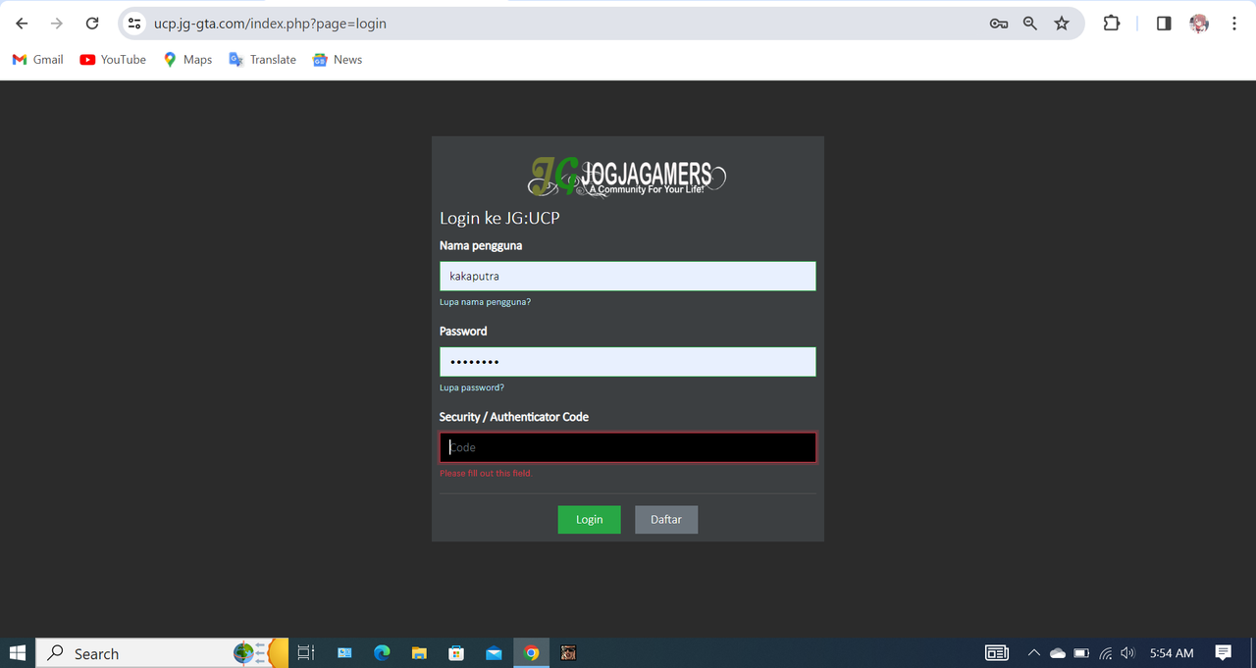Screen dimensions: 1256x668
Task: Open the volume speaker tray icon
Action: [1127, 653]
